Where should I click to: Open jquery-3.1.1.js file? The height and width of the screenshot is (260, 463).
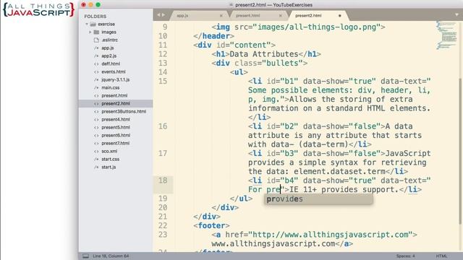(116, 80)
